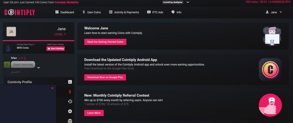Click the 4895 Coins rain pool value
This screenshot has height=123, width=293.
point(23,48)
